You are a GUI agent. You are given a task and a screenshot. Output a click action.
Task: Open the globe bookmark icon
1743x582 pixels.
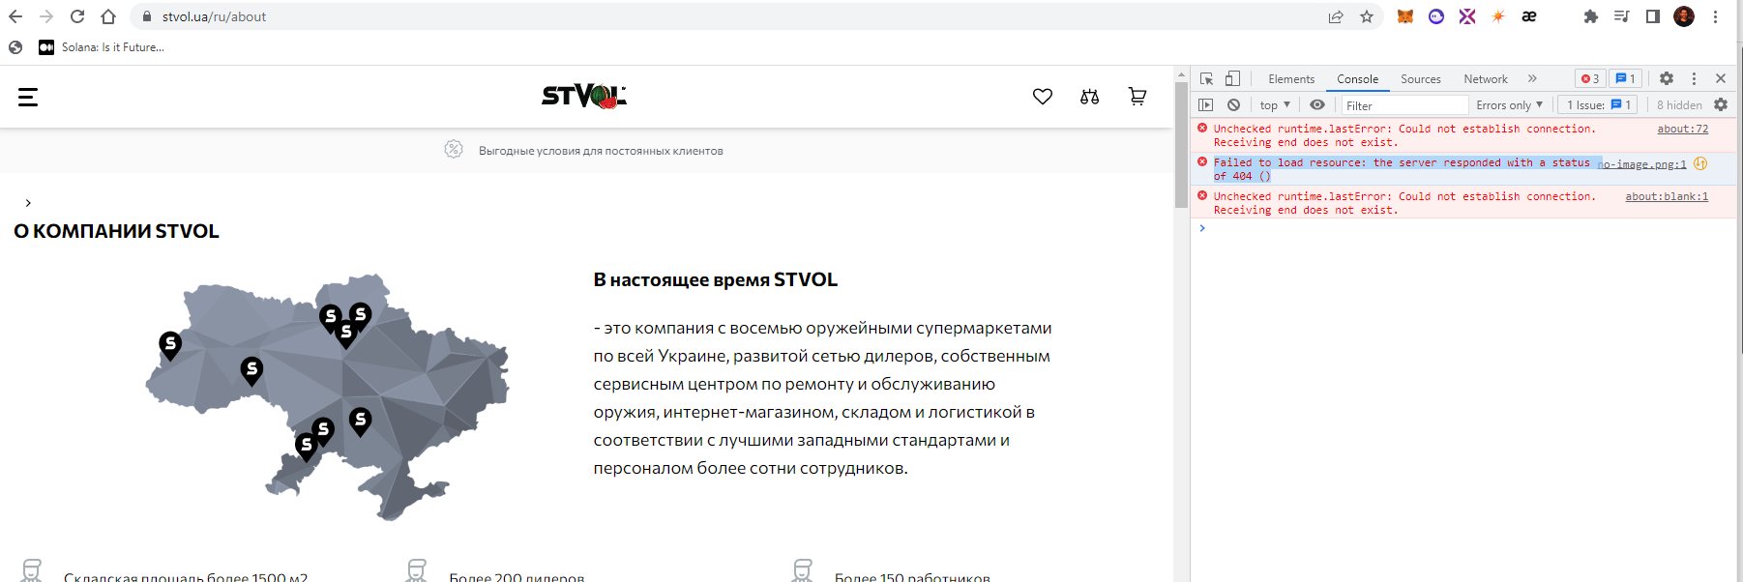click(x=15, y=47)
